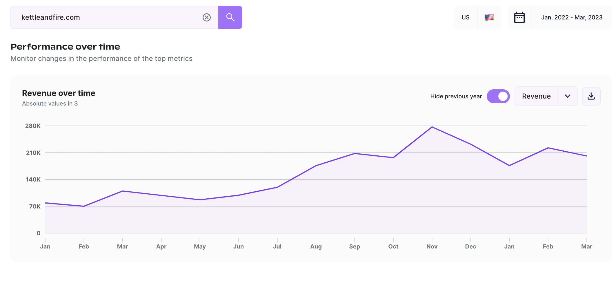Image resolution: width=614 pixels, height=283 pixels.
Task: Click the Oct label on the x-axis
Action: tap(393, 246)
